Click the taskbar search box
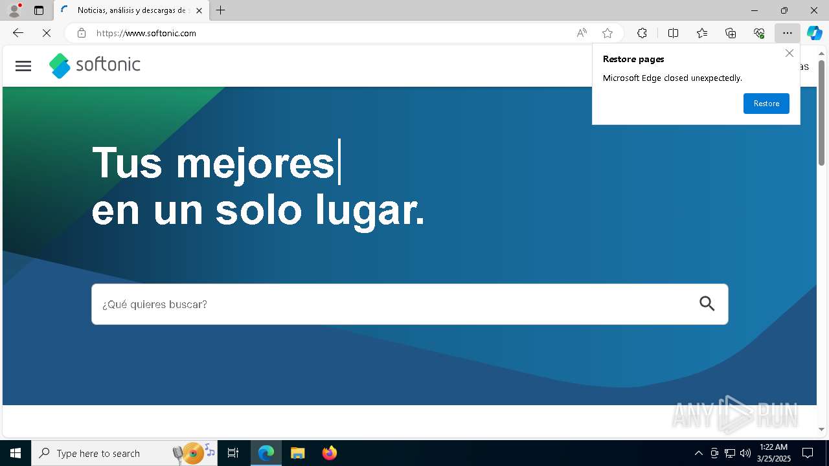 [x=125, y=453]
